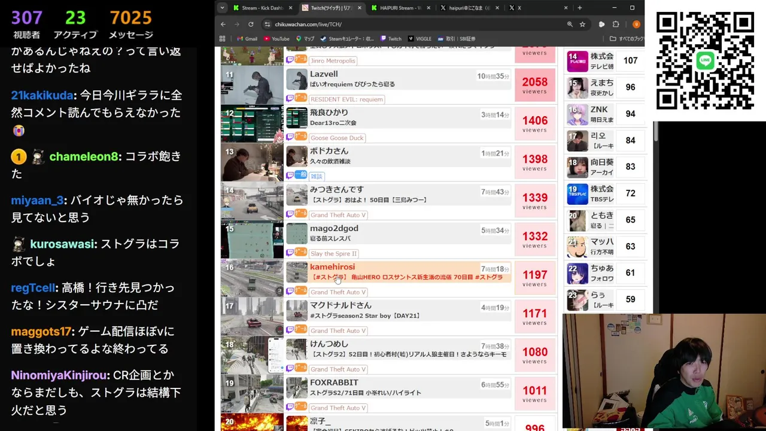Viewport: 766px width, 431px height.
Task: Go back one page in the browser
Action: [223, 25]
